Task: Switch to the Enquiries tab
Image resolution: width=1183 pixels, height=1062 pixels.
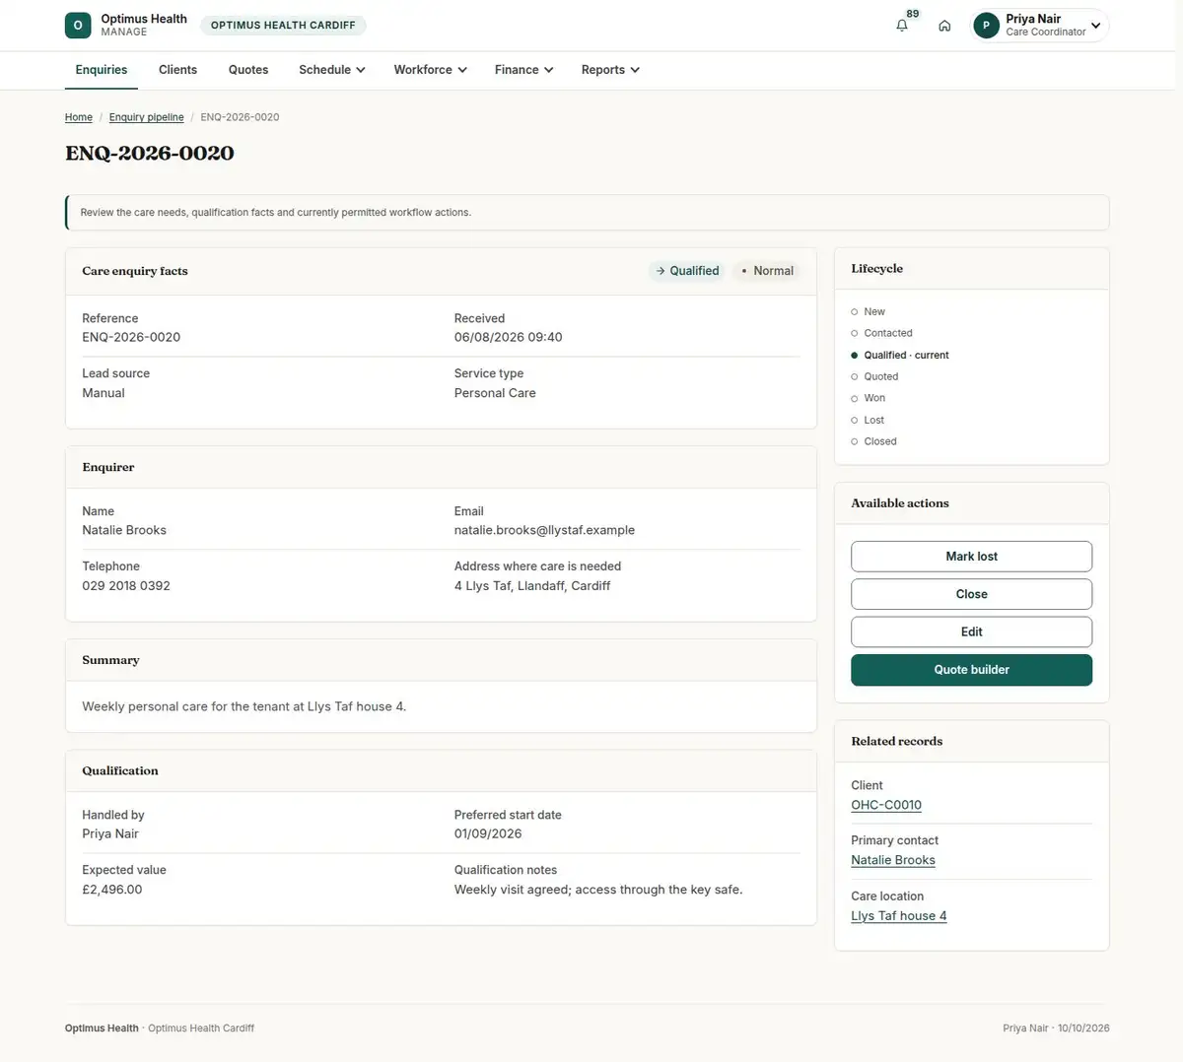Action: (x=102, y=70)
